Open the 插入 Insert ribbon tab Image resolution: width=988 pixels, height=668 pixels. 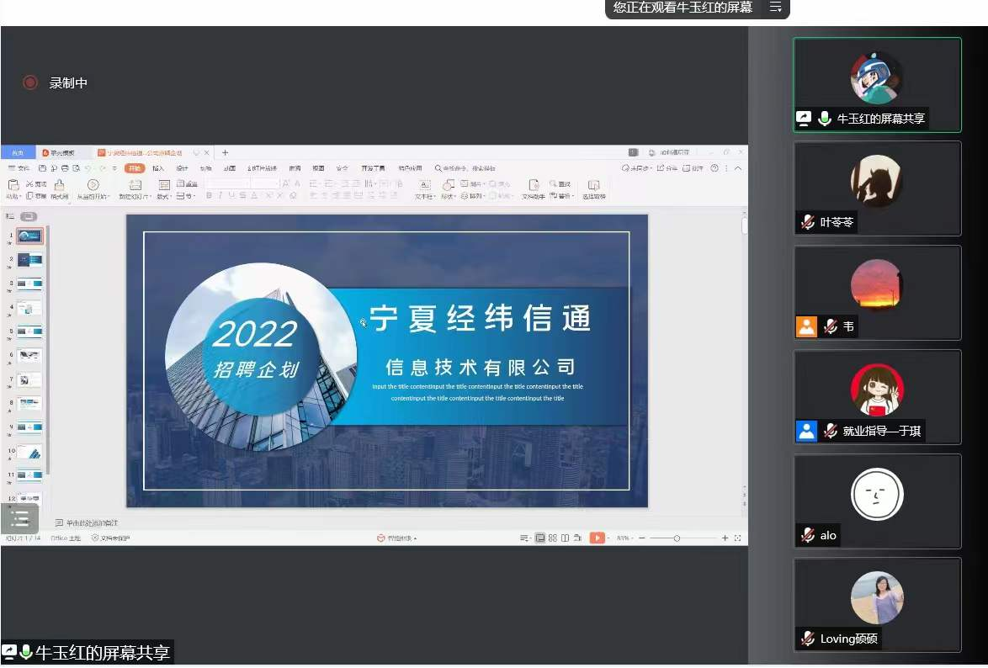coord(158,168)
